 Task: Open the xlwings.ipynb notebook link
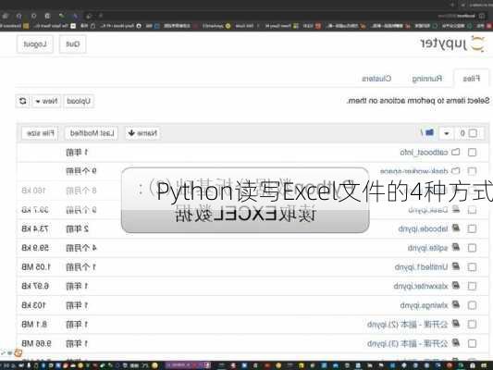click(x=424, y=305)
